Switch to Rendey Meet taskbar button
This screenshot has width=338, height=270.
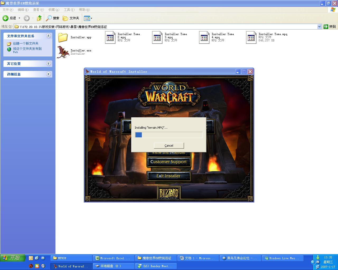click(x=156, y=266)
